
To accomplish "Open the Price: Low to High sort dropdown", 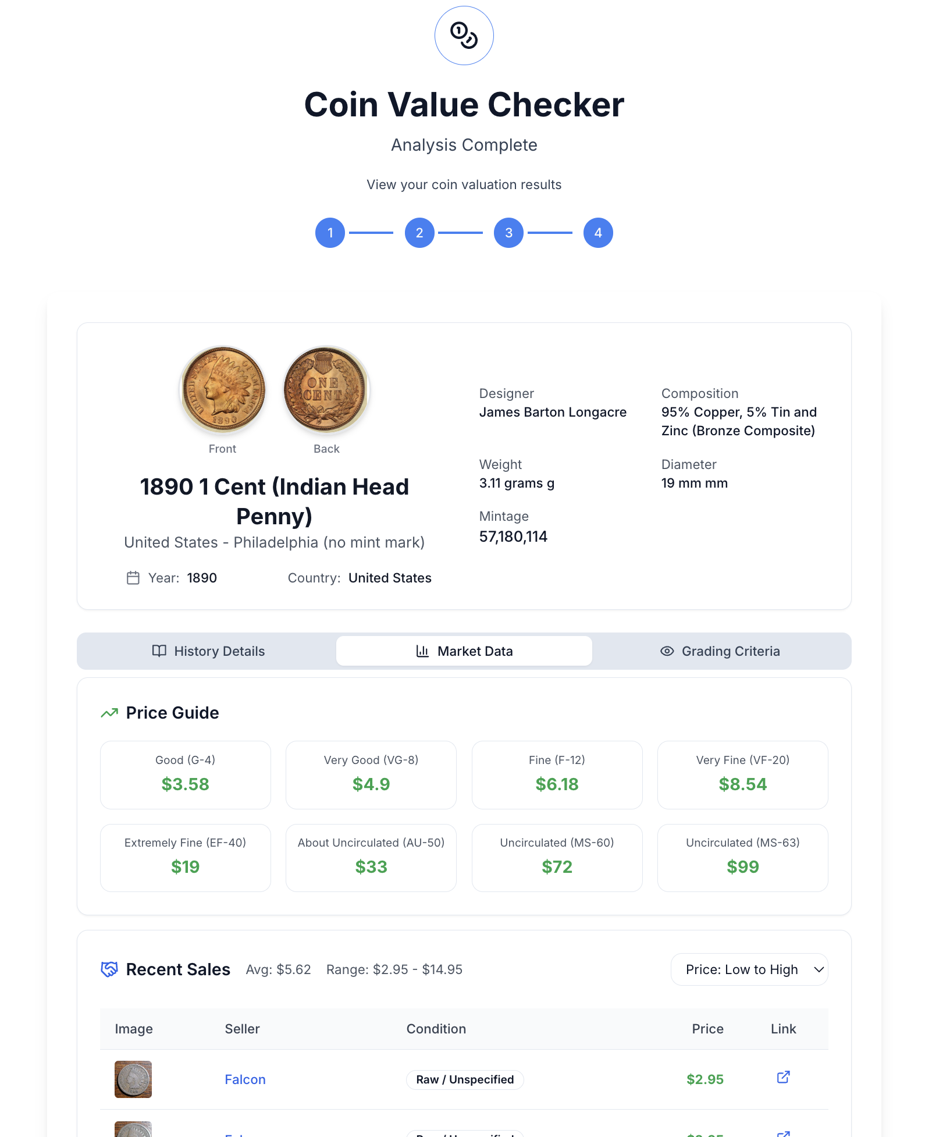I will [x=749, y=969].
